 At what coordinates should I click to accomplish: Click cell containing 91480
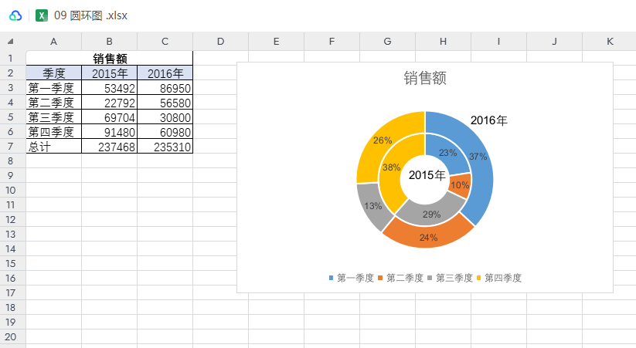tap(109, 132)
